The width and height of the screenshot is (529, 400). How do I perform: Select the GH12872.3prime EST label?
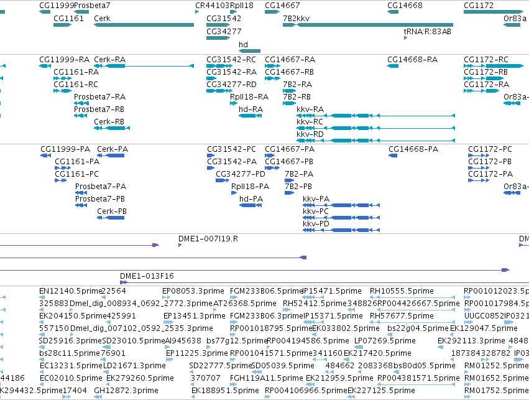point(126,391)
